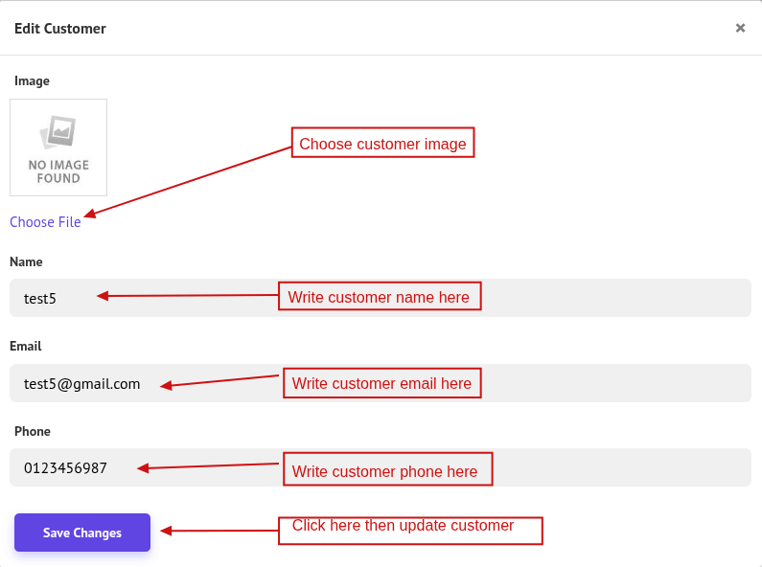Click the Image label
Image resolution: width=762 pixels, height=567 pixels.
[32, 81]
